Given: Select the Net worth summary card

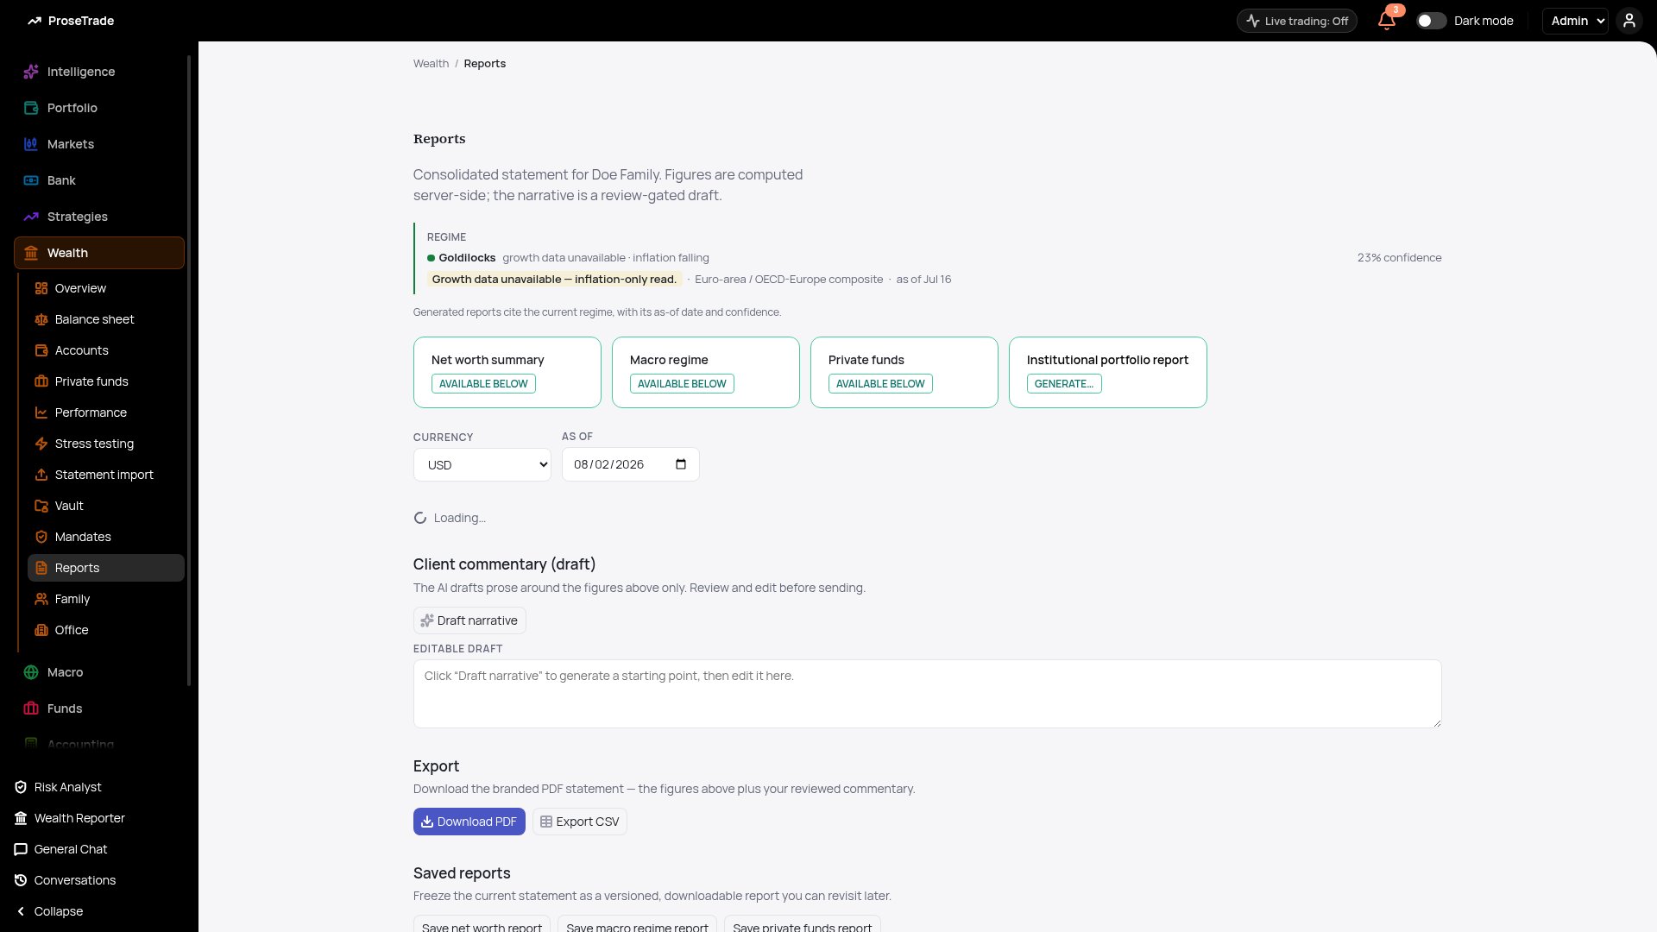Looking at the screenshot, I should click(507, 372).
